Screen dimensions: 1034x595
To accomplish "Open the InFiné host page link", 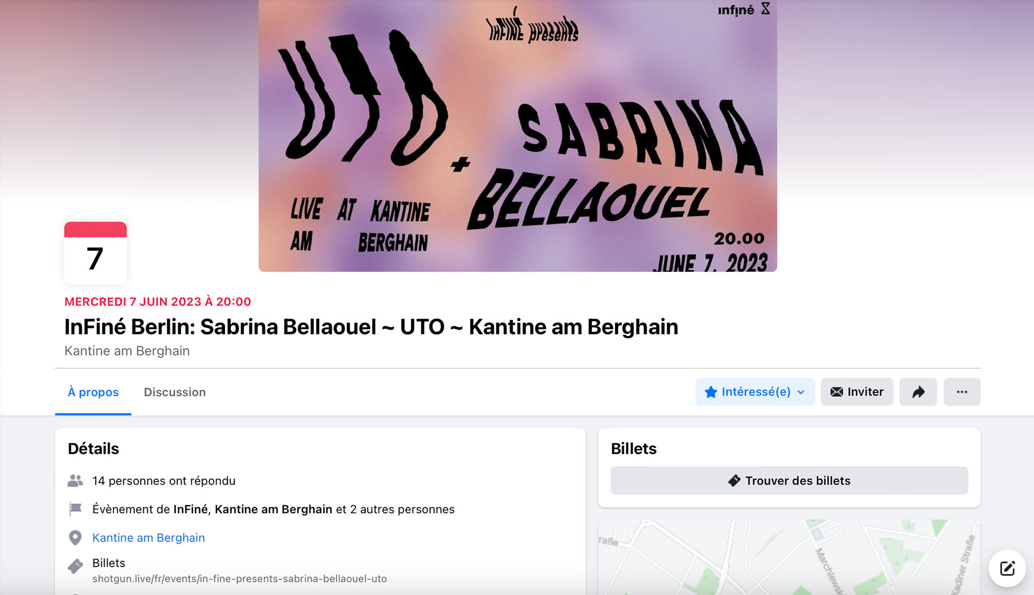I will click(x=191, y=509).
